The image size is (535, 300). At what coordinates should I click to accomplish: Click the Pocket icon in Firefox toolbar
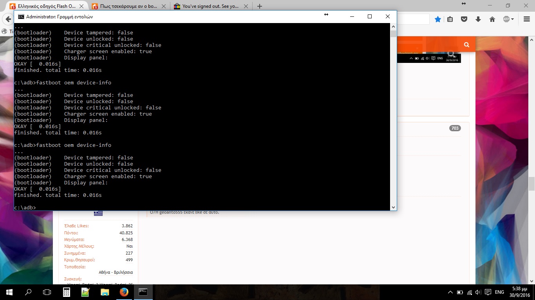tap(464, 19)
